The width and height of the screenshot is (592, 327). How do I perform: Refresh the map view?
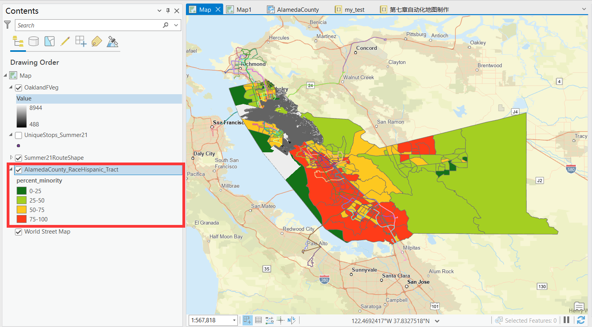click(581, 320)
